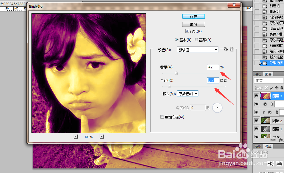Click the lock all padlock icon
The image size is (284, 173).
pyautogui.click(x=282, y=88)
